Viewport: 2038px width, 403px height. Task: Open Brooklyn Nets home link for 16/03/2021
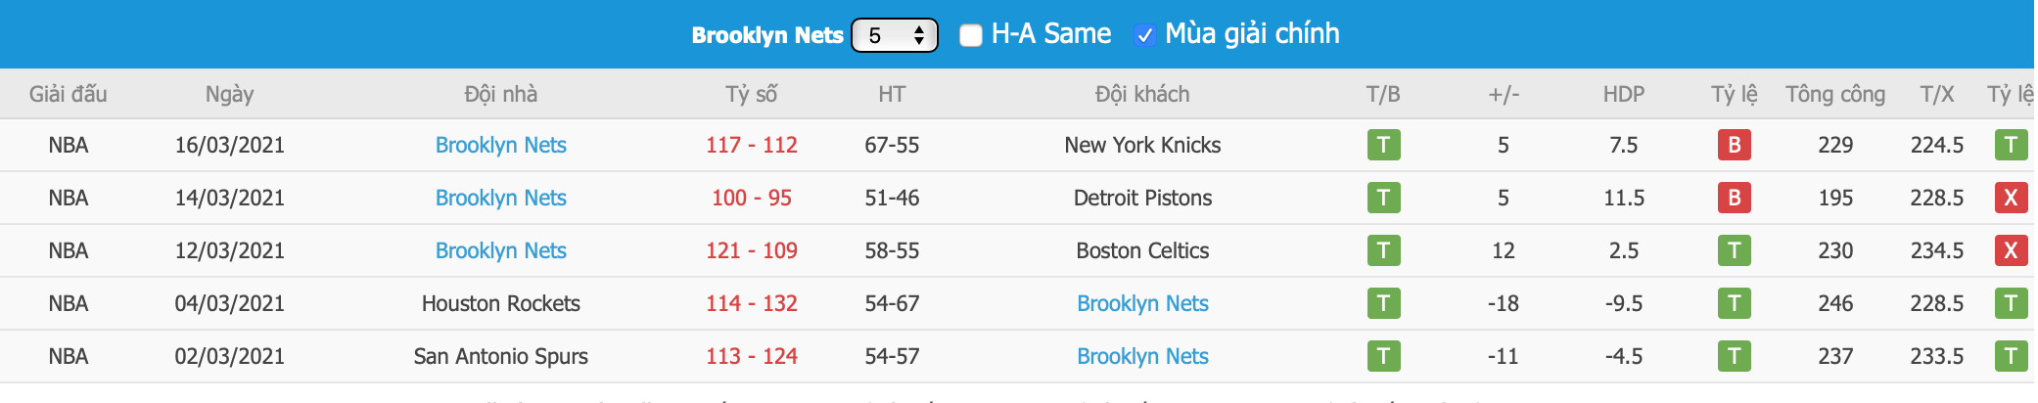[500, 145]
